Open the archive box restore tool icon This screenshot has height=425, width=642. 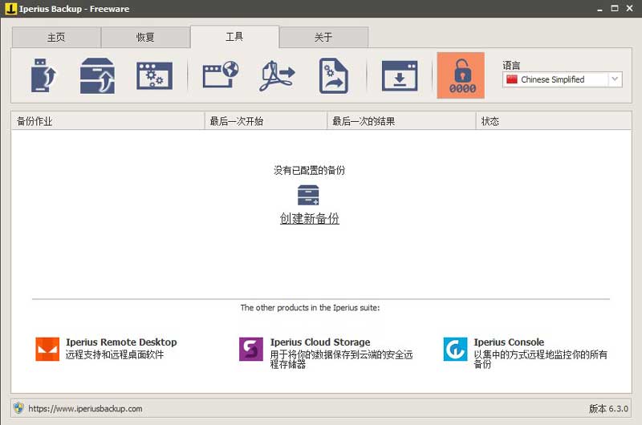point(97,75)
